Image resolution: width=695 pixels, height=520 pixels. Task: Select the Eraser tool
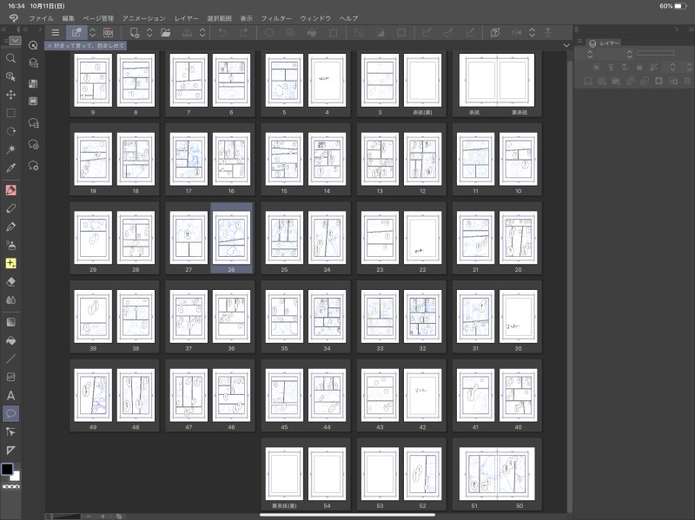coord(10,282)
